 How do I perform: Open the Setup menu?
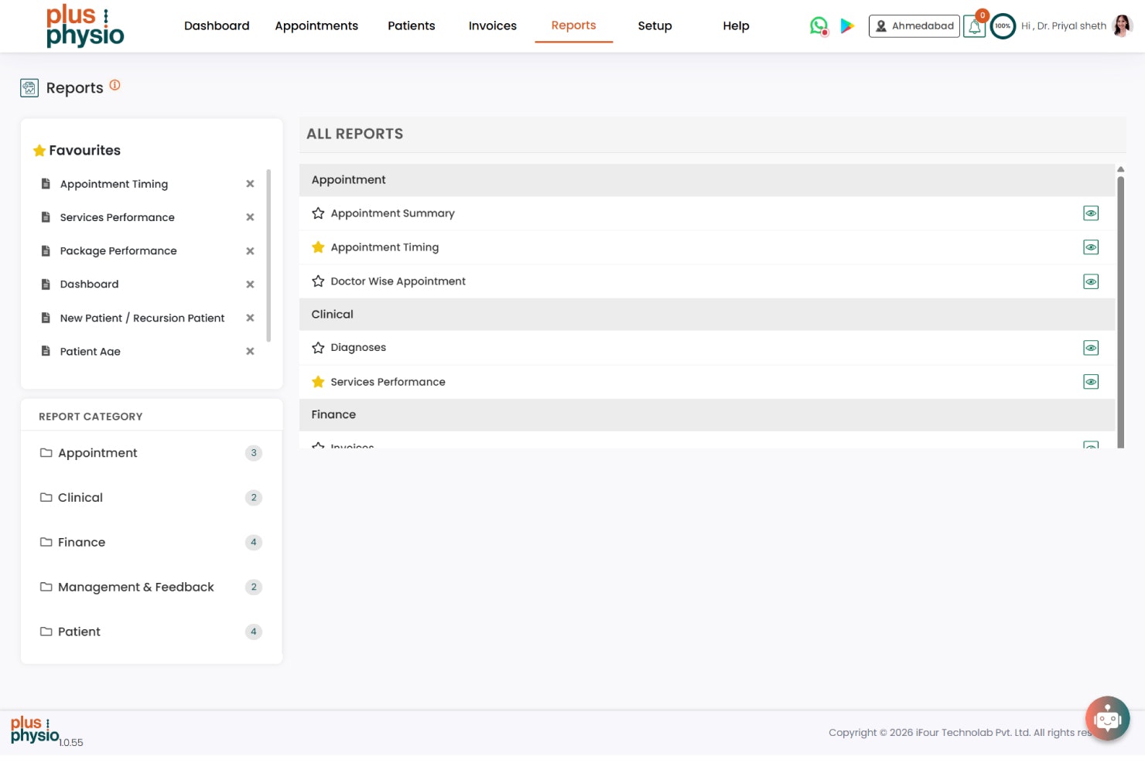(x=655, y=26)
